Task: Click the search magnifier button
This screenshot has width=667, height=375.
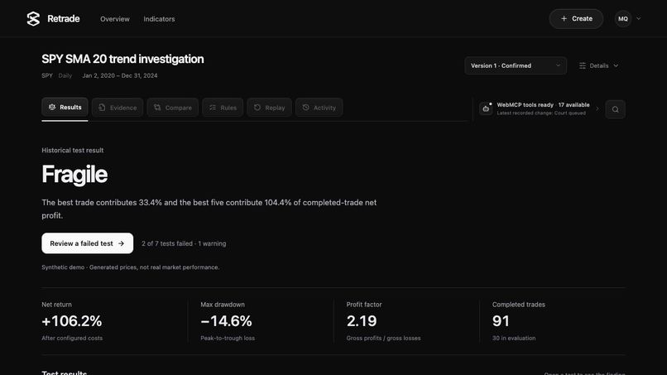Action: (615, 109)
